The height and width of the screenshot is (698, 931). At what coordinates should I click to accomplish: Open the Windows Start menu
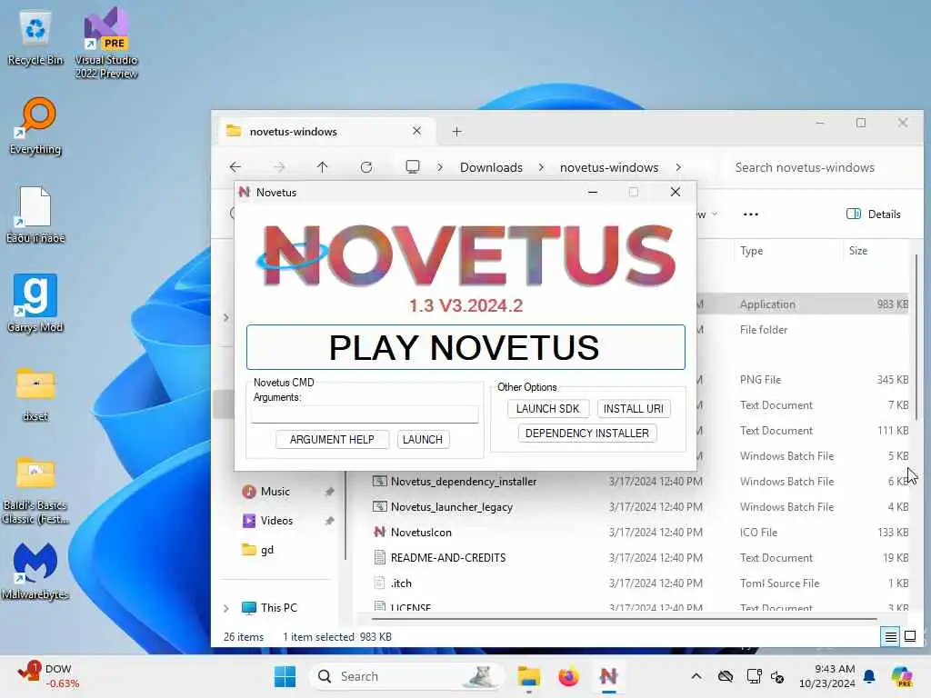[285, 676]
